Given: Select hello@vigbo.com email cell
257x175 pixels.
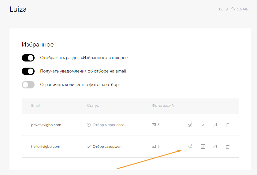Looking at the screenshot, I should click(46, 147).
